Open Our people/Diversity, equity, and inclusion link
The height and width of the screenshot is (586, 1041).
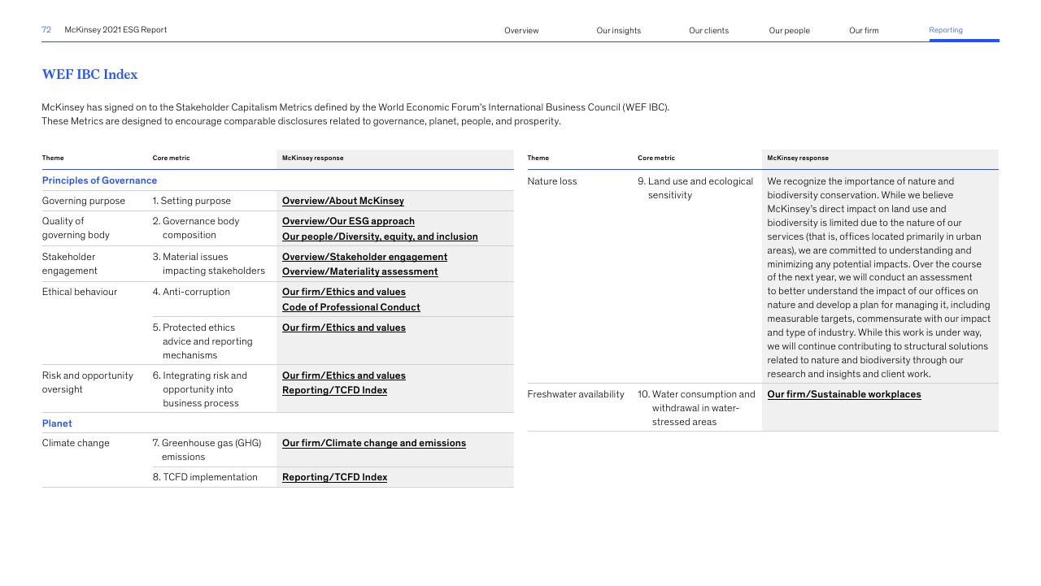(x=380, y=237)
